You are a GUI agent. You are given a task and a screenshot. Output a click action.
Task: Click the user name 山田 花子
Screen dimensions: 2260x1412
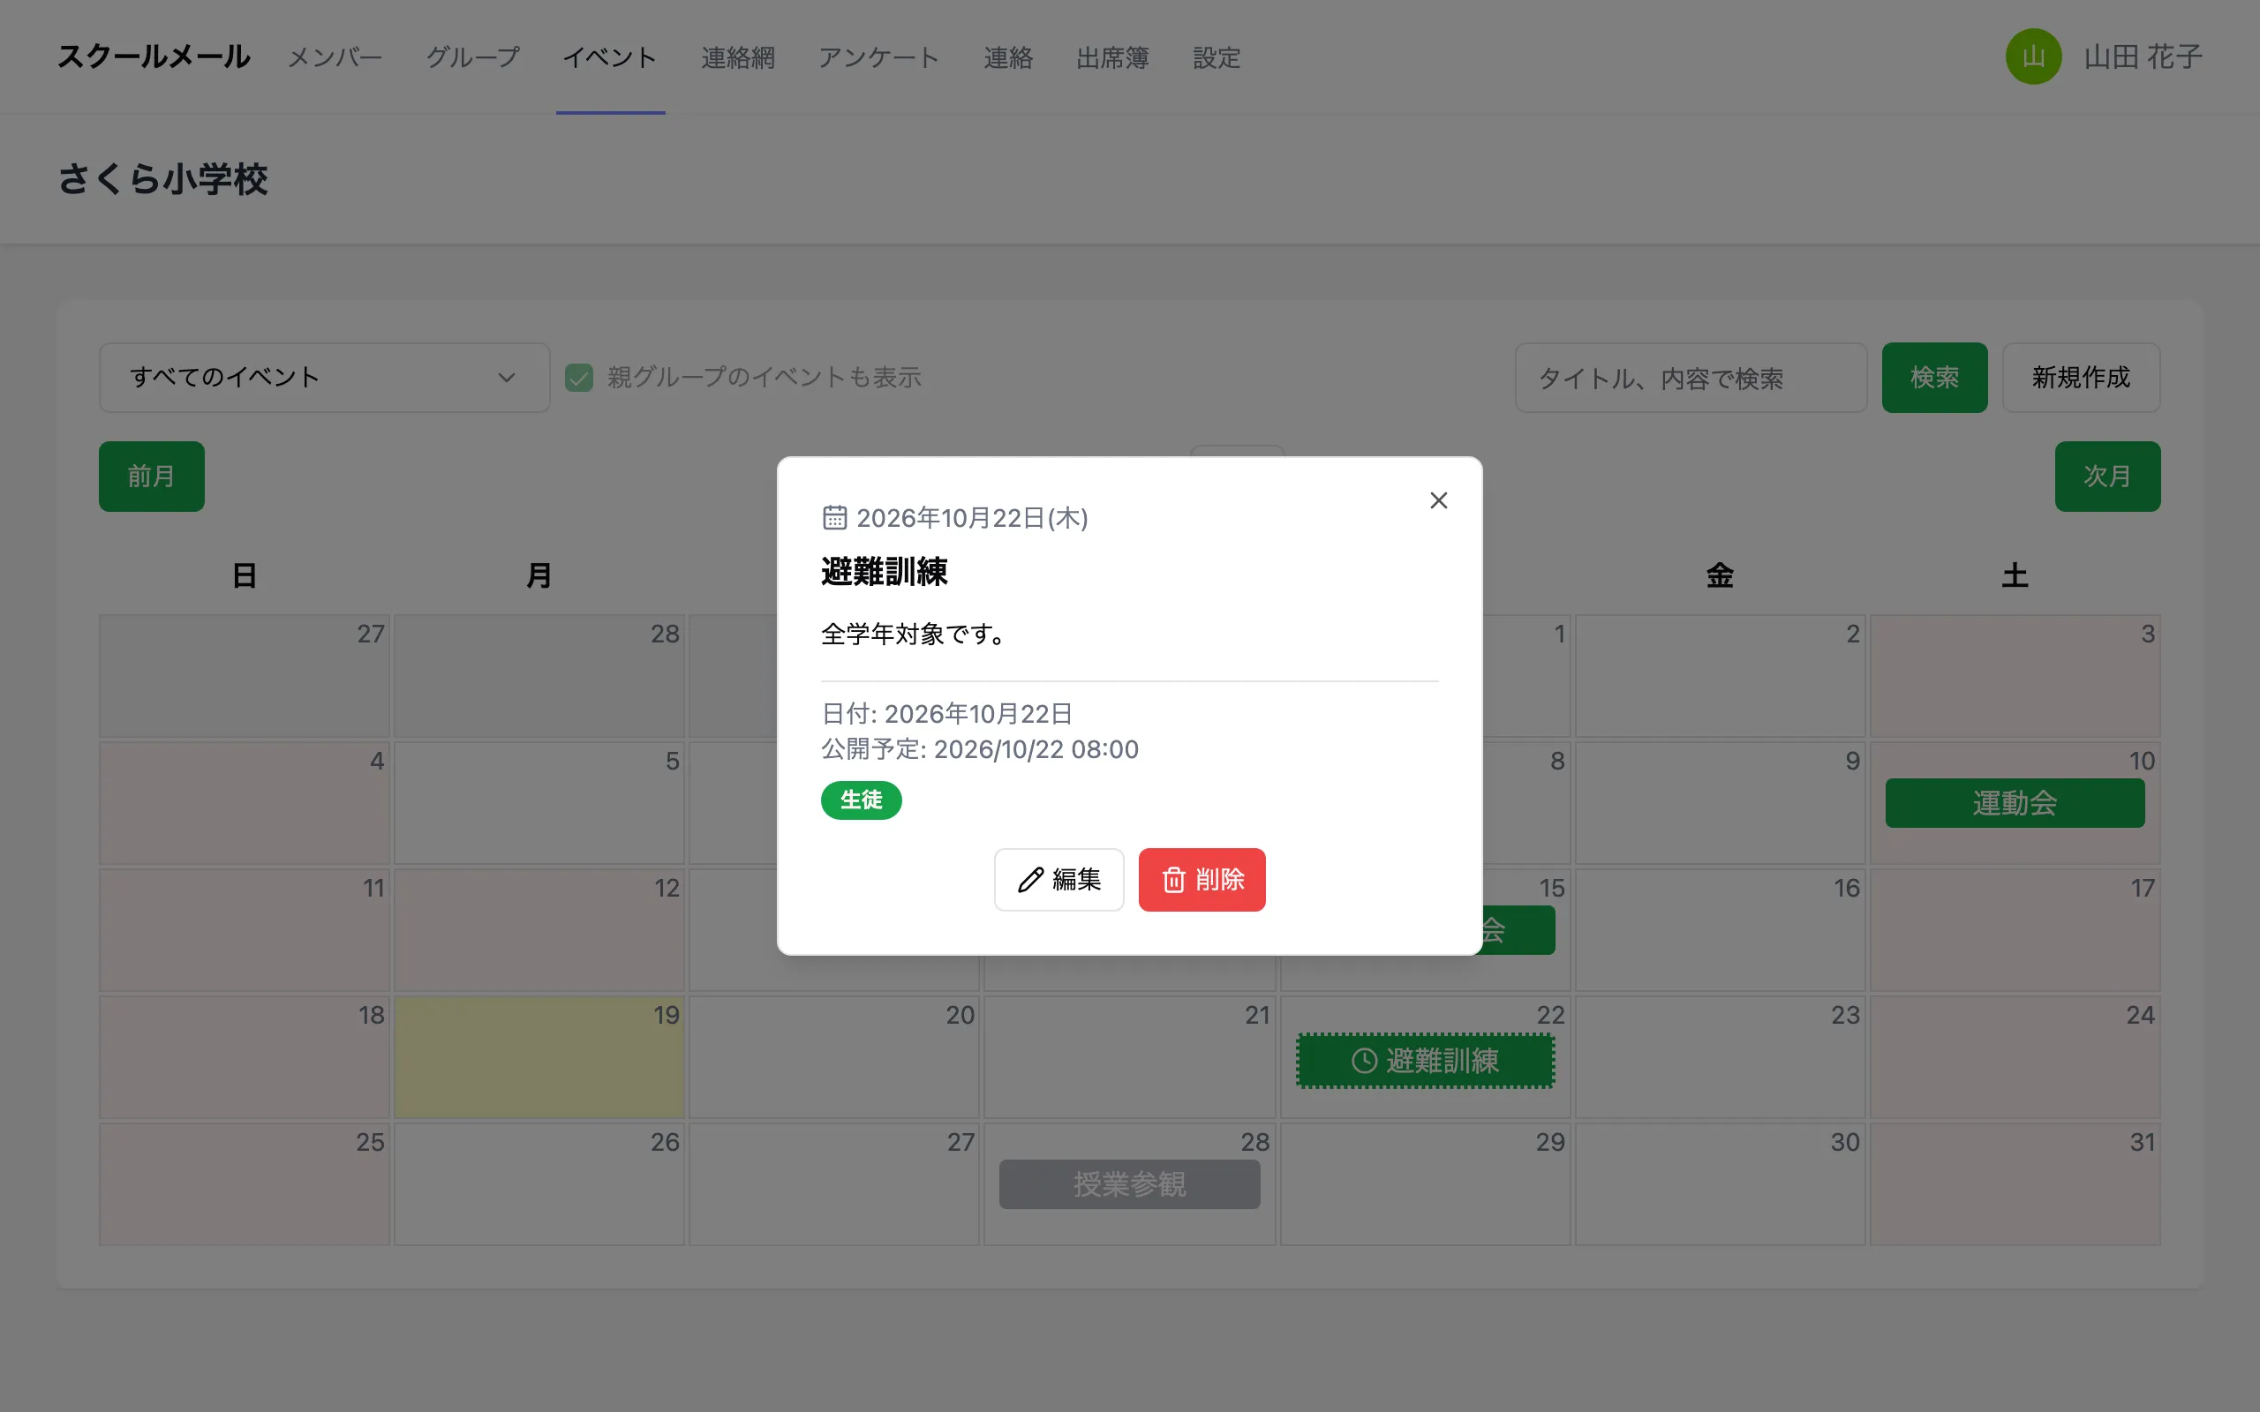click(2143, 57)
